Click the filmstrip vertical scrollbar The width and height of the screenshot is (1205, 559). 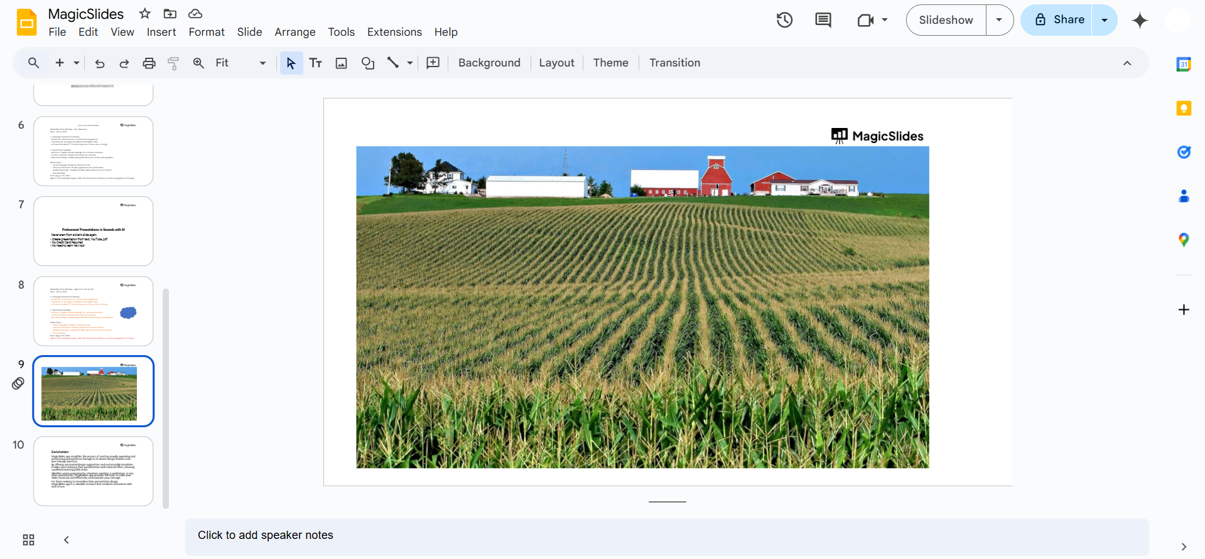166,398
